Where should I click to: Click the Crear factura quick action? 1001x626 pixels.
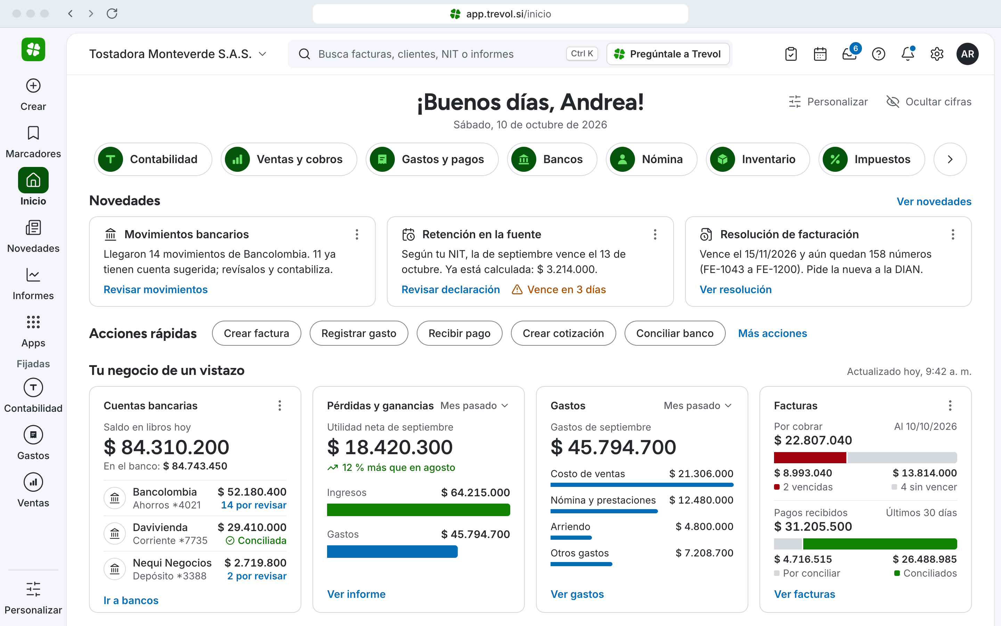[257, 333]
